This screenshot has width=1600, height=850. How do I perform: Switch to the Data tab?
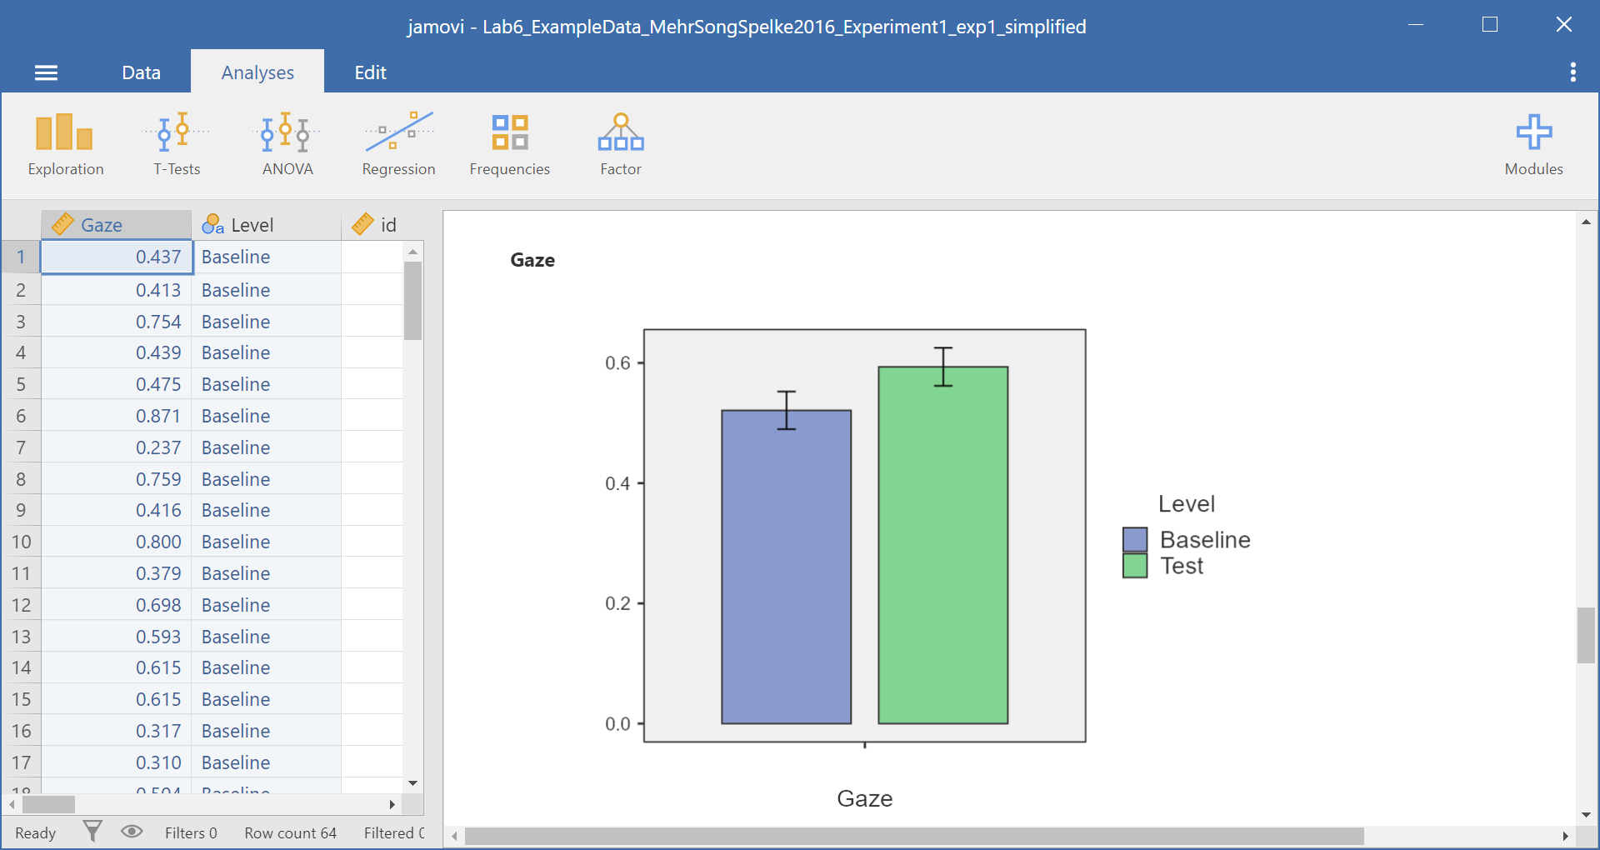pos(141,73)
